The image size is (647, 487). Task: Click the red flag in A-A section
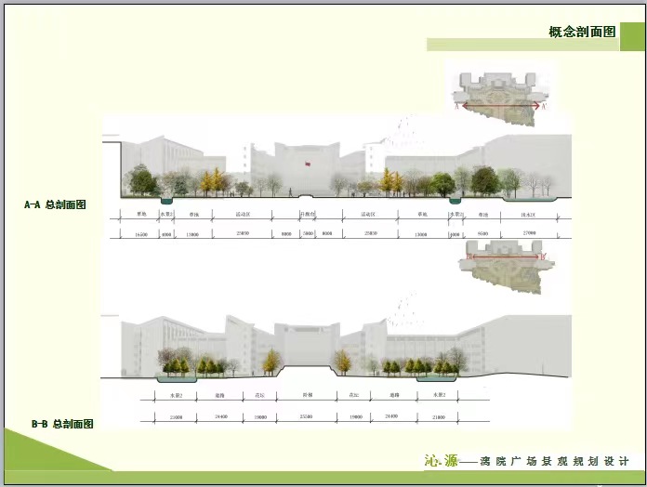pos(306,165)
